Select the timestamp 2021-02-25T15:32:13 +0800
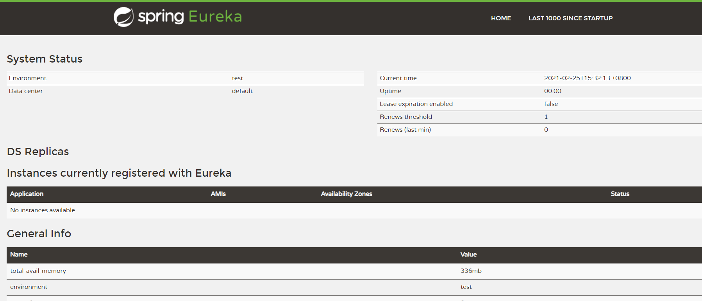 (x=587, y=78)
